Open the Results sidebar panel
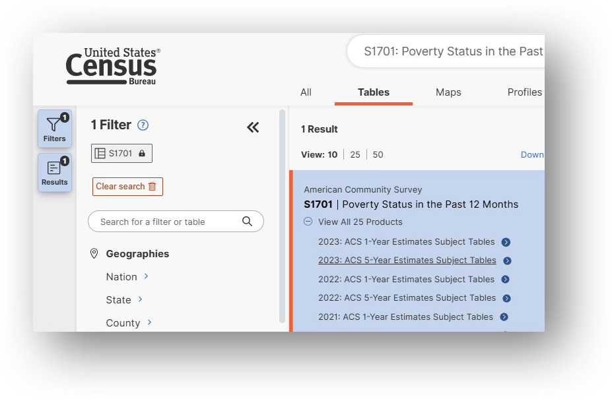 [55, 172]
